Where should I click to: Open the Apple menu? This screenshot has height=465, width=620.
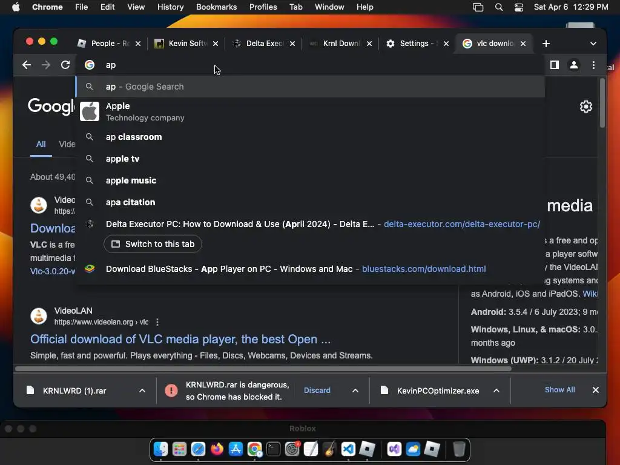(16, 7)
